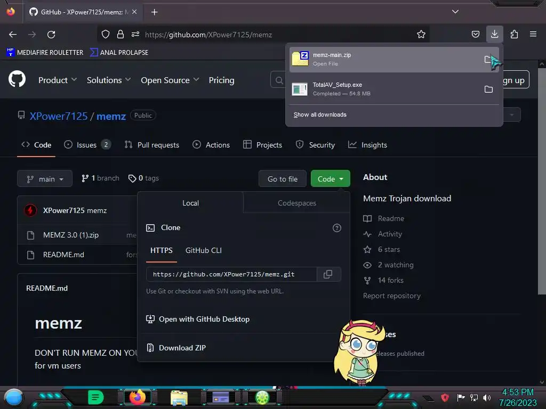Save the page to Pocket
The image size is (546, 409).
475,34
